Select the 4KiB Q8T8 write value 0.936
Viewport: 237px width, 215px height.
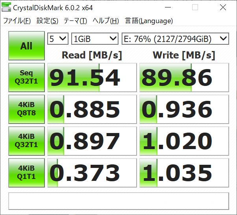[x=184, y=109]
